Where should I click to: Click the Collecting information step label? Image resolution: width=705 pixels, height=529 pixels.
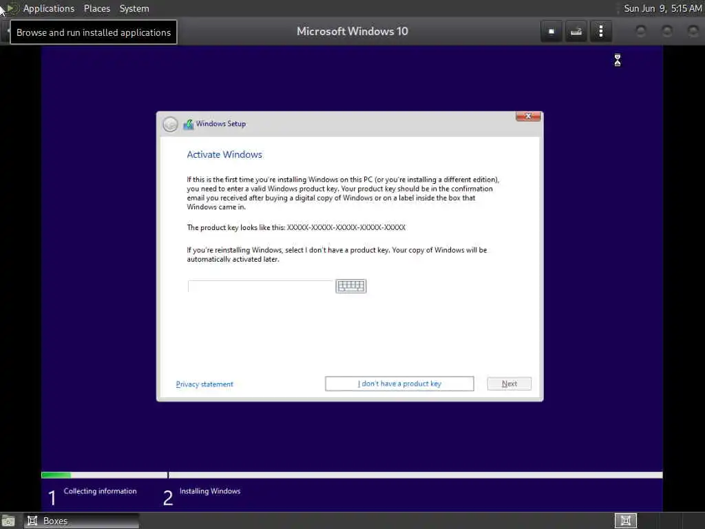coord(100,491)
